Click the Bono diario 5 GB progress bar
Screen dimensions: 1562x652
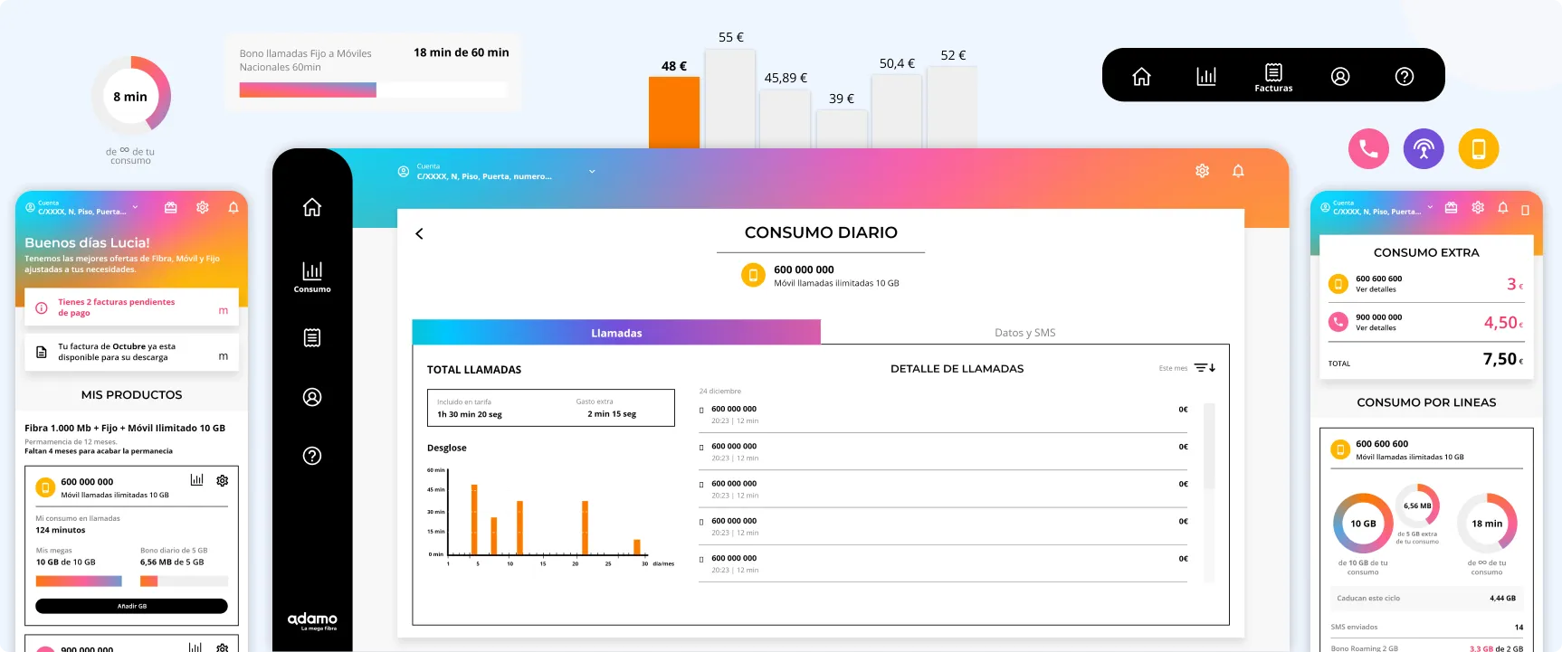tap(184, 581)
